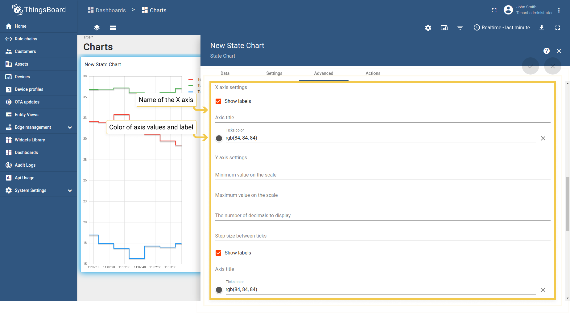Open manage layers icon

click(97, 28)
